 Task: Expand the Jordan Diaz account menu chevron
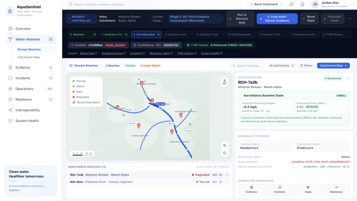coord(352,4)
